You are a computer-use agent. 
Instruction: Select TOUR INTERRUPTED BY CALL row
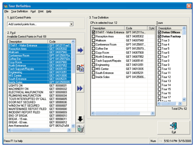tap(39, 99)
